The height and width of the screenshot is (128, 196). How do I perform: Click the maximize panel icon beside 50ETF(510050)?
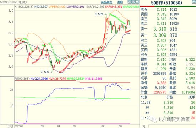click(194, 2)
